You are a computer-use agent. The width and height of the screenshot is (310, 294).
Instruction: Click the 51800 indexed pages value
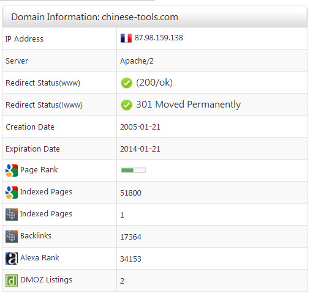130,193
